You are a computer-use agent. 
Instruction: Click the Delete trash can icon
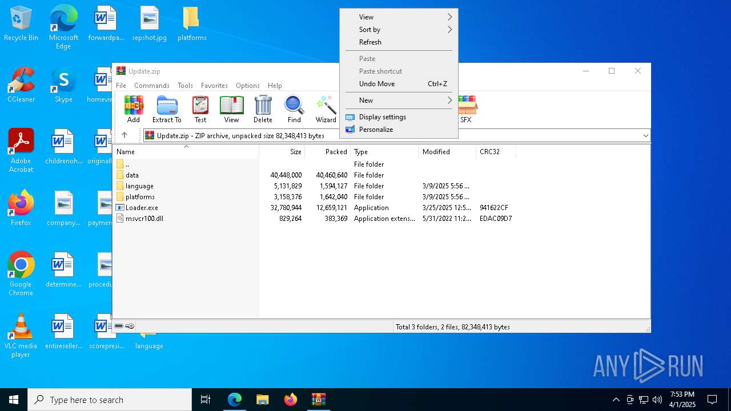click(x=263, y=109)
